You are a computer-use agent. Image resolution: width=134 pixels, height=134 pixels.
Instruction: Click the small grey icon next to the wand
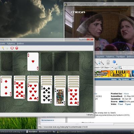click(7, 48)
